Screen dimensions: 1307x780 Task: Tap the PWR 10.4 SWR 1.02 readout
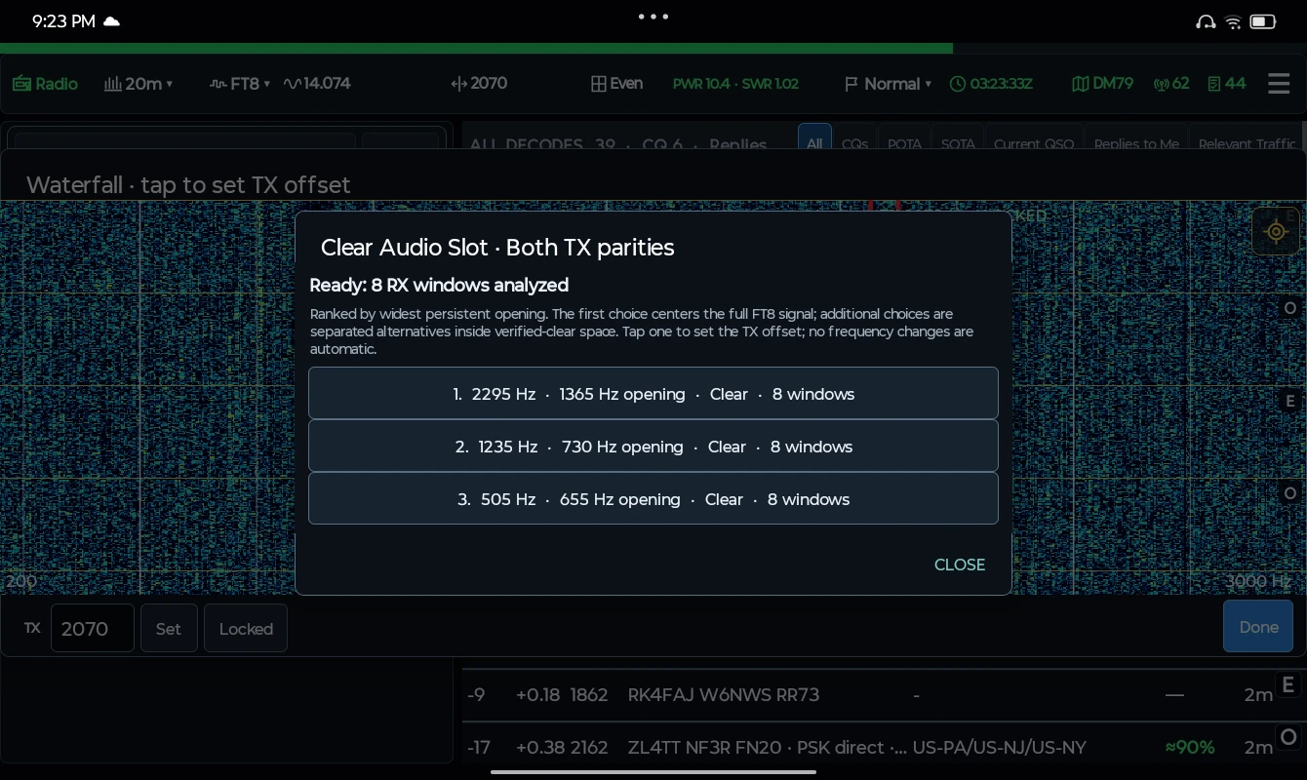coord(735,84)
